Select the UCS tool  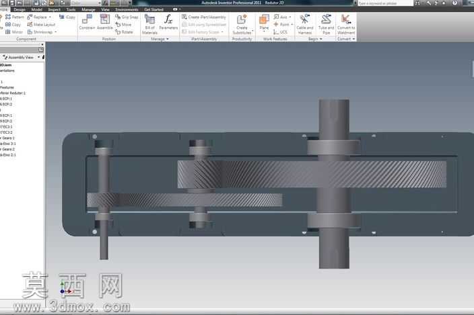coord(280,32)
